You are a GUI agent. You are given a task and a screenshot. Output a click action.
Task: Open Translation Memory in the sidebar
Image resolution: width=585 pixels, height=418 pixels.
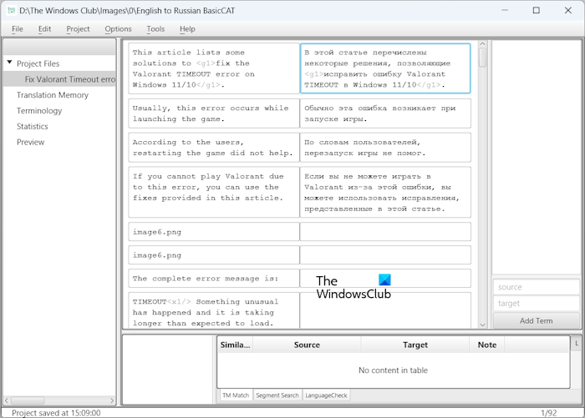pyautogui.click(x=53, y=95)
